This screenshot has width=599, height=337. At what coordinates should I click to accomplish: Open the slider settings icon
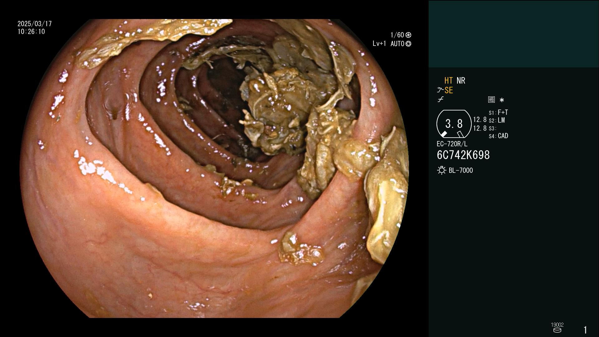click(x=491, y=100)
